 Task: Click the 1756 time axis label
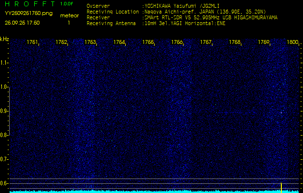pyautogui.click(x=177, y=42)
